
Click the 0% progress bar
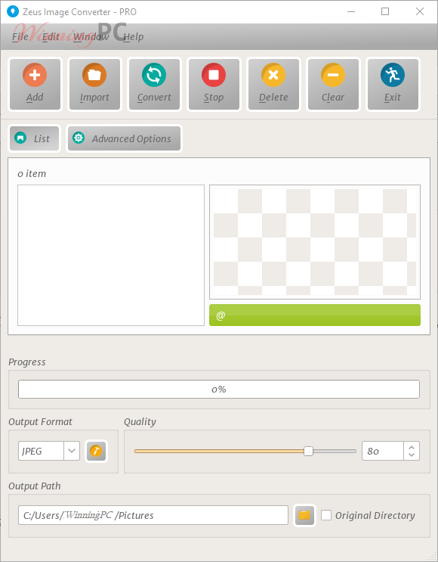(219, 390)
